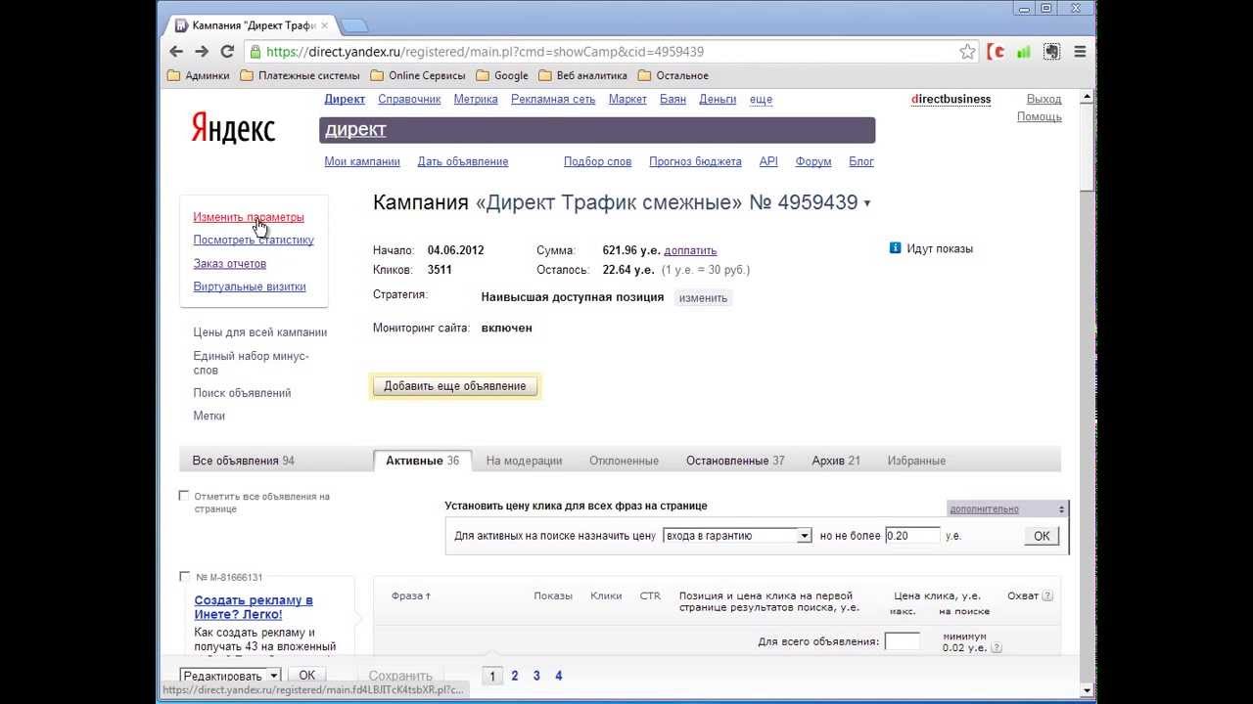Go to page 4 of ads
This screenshot has height=704, width=1253.
tap(559, 676)
